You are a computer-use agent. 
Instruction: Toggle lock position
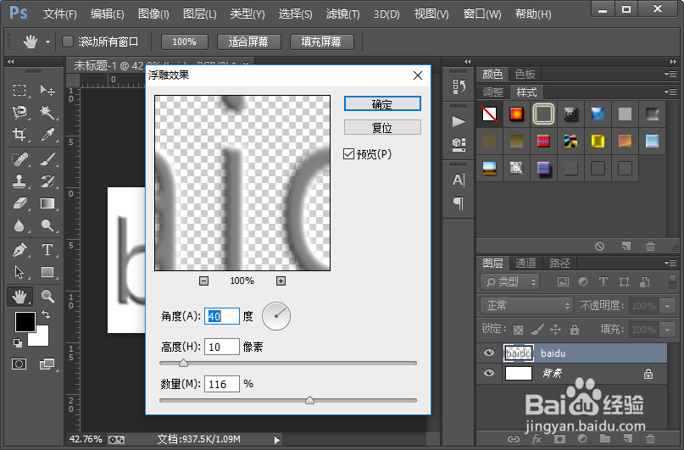click(x=555, y=329)
